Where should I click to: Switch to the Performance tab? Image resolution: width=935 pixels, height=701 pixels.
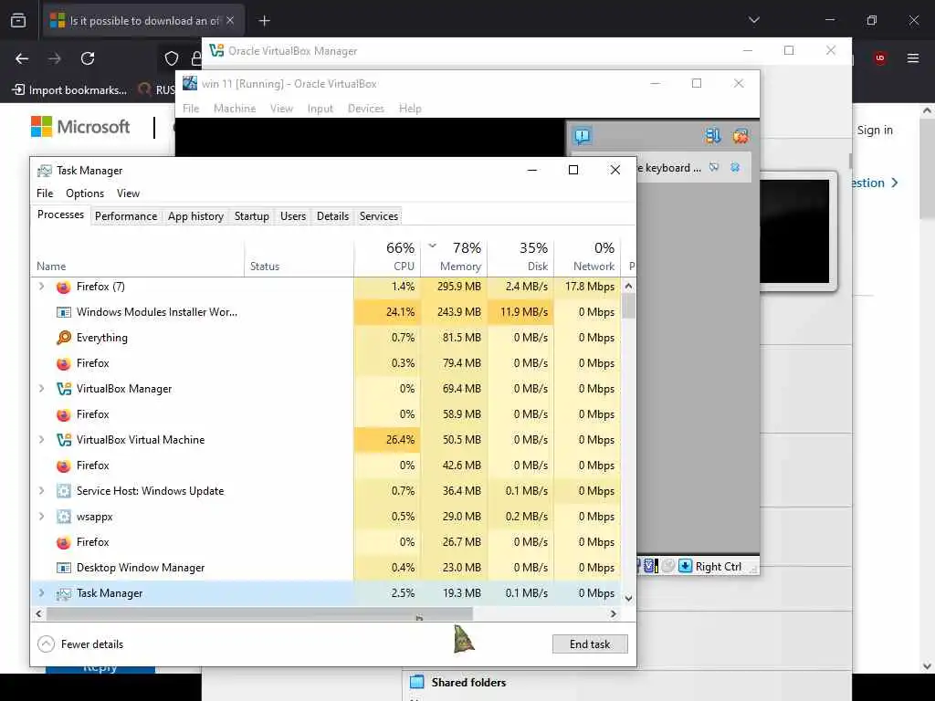click(x=126, y=215)
